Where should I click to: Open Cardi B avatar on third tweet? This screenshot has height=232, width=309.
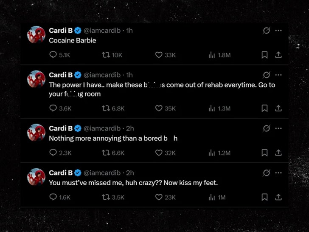(x=36, y=132)
